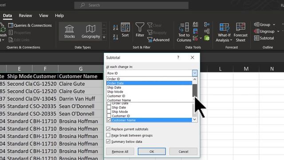The image size is (284, 160).
Task: Select column M header
Action: [x=246, y=69]
